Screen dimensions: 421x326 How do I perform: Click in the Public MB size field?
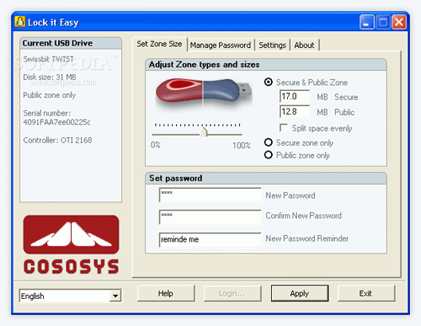[x=294, y=112]
